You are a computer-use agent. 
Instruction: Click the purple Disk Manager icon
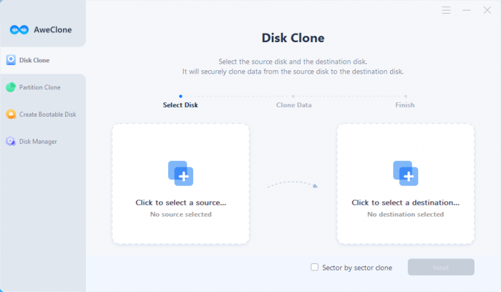click(x=11, y=141)
